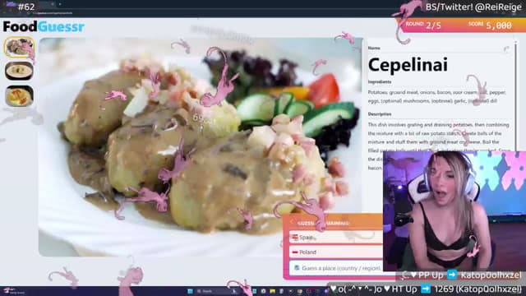Click the Cepelinai dish name heading
The height and width of the screenshot is (296, 526).
pyautogui.click(x=408, y=64)
